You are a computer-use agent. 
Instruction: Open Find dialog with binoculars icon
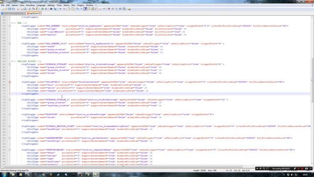pyautogui.click(x=51, y=9)
